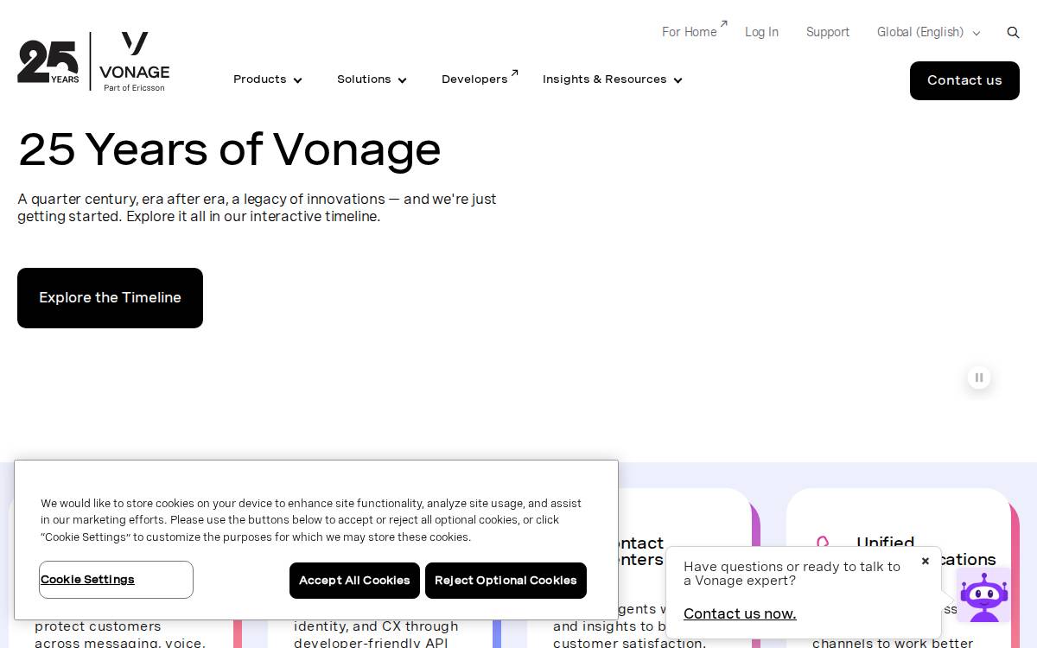Expand the Products dropdown menu

[268, 79]
